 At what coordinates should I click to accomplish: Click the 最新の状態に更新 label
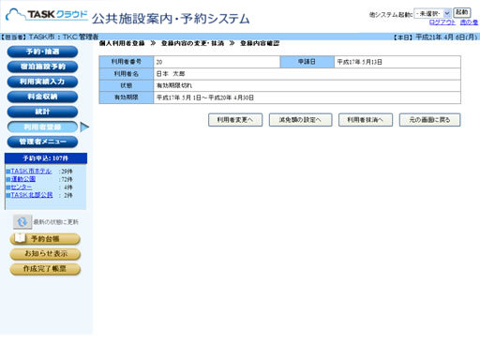coord(56,222)
